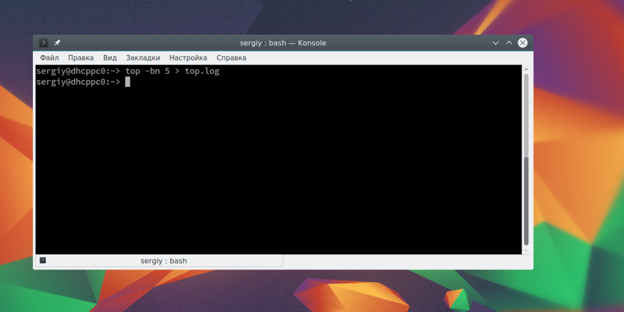The width and height of the screenshot is (624, 312).
Task: Click the Konsole window menu icon in title bar
Action: point(43,43)
